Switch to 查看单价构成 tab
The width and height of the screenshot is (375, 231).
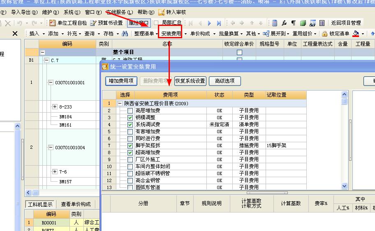76,204
